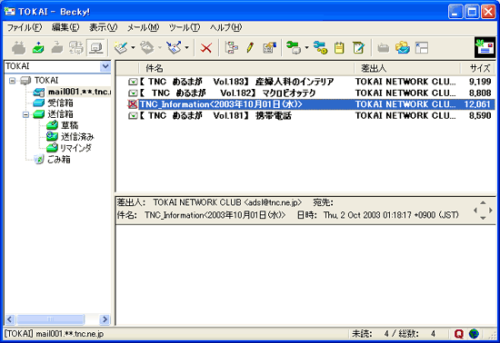Click the greyed-out reply toolbar icon

click(147, 48)
